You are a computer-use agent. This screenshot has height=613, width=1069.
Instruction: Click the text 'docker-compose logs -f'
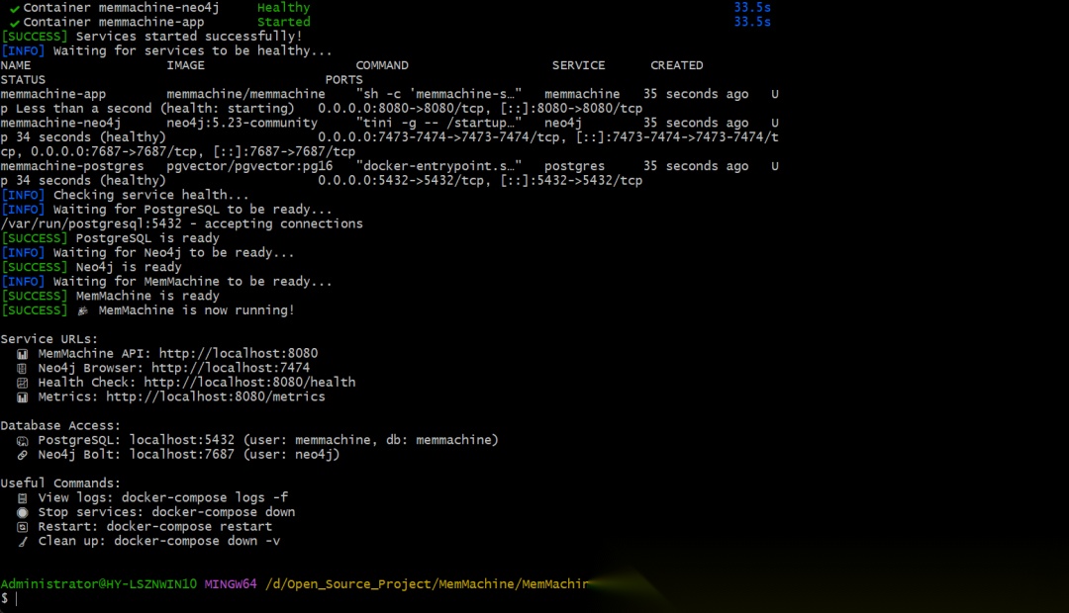(205, 497)
